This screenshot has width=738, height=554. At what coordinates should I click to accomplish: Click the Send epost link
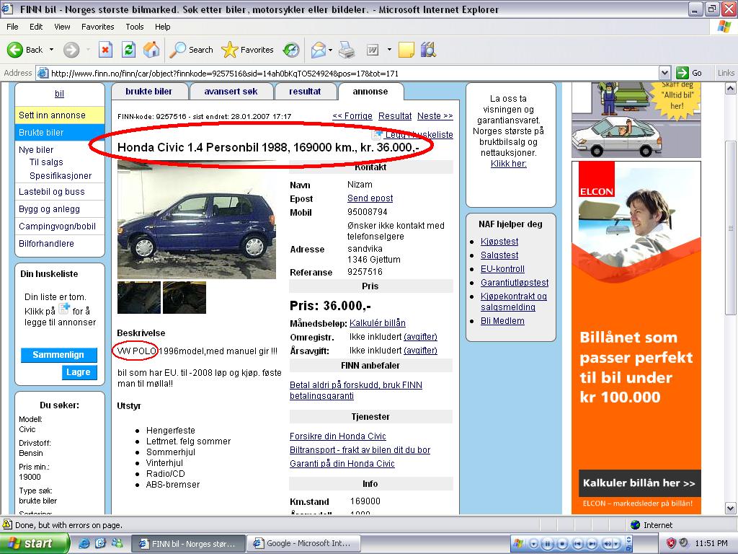tap(370, 198)
